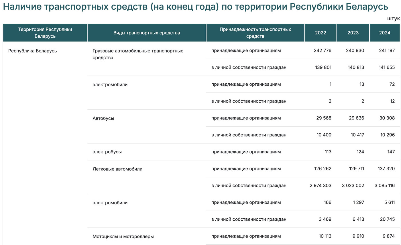Select the cell 6 413
The width and height of the screenshot is (401, 245).
click(359, 219)
